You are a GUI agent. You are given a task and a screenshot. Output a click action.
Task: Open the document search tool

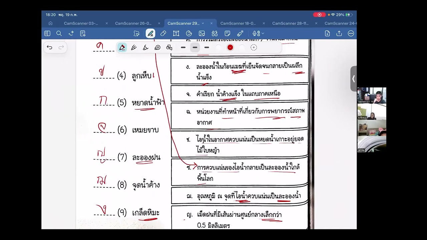click(x=59, y=33)
